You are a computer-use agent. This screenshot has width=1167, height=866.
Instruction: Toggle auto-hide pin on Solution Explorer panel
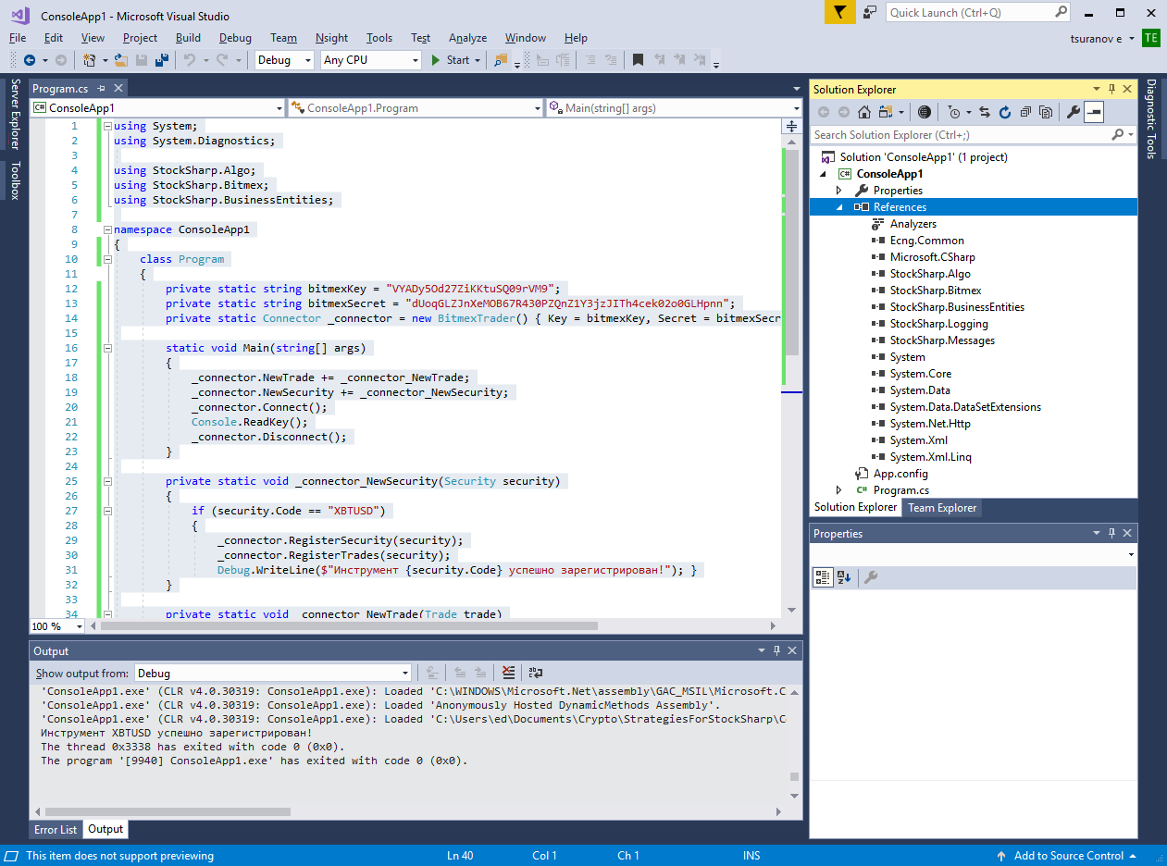[x=1111, y=89]
